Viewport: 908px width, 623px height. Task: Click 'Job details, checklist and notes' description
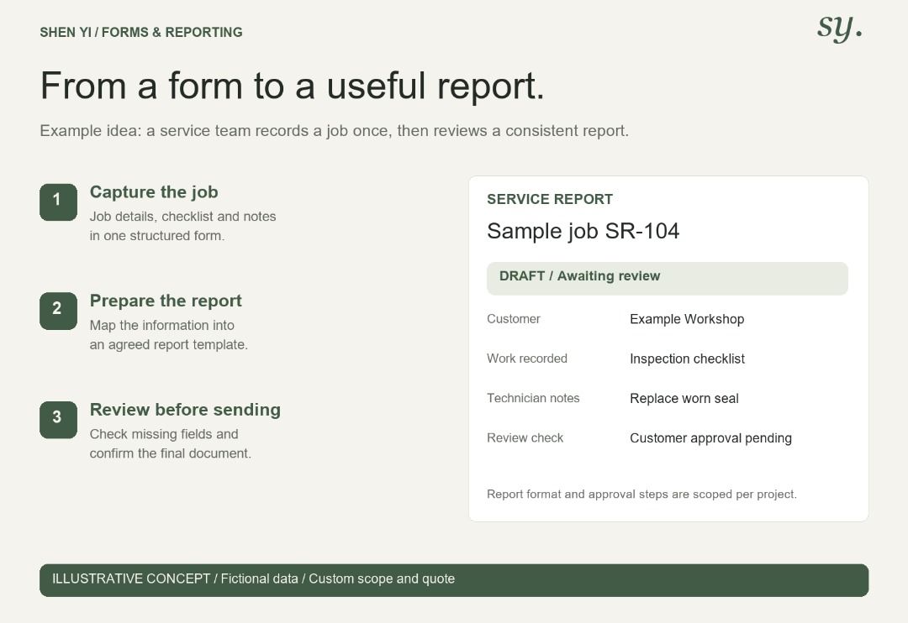(182, 217)
